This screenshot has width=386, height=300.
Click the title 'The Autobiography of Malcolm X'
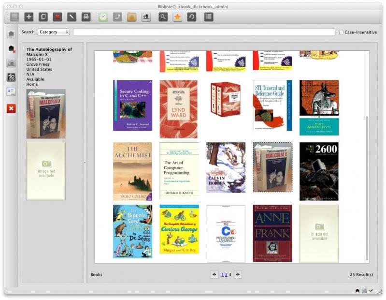(49, 52)
